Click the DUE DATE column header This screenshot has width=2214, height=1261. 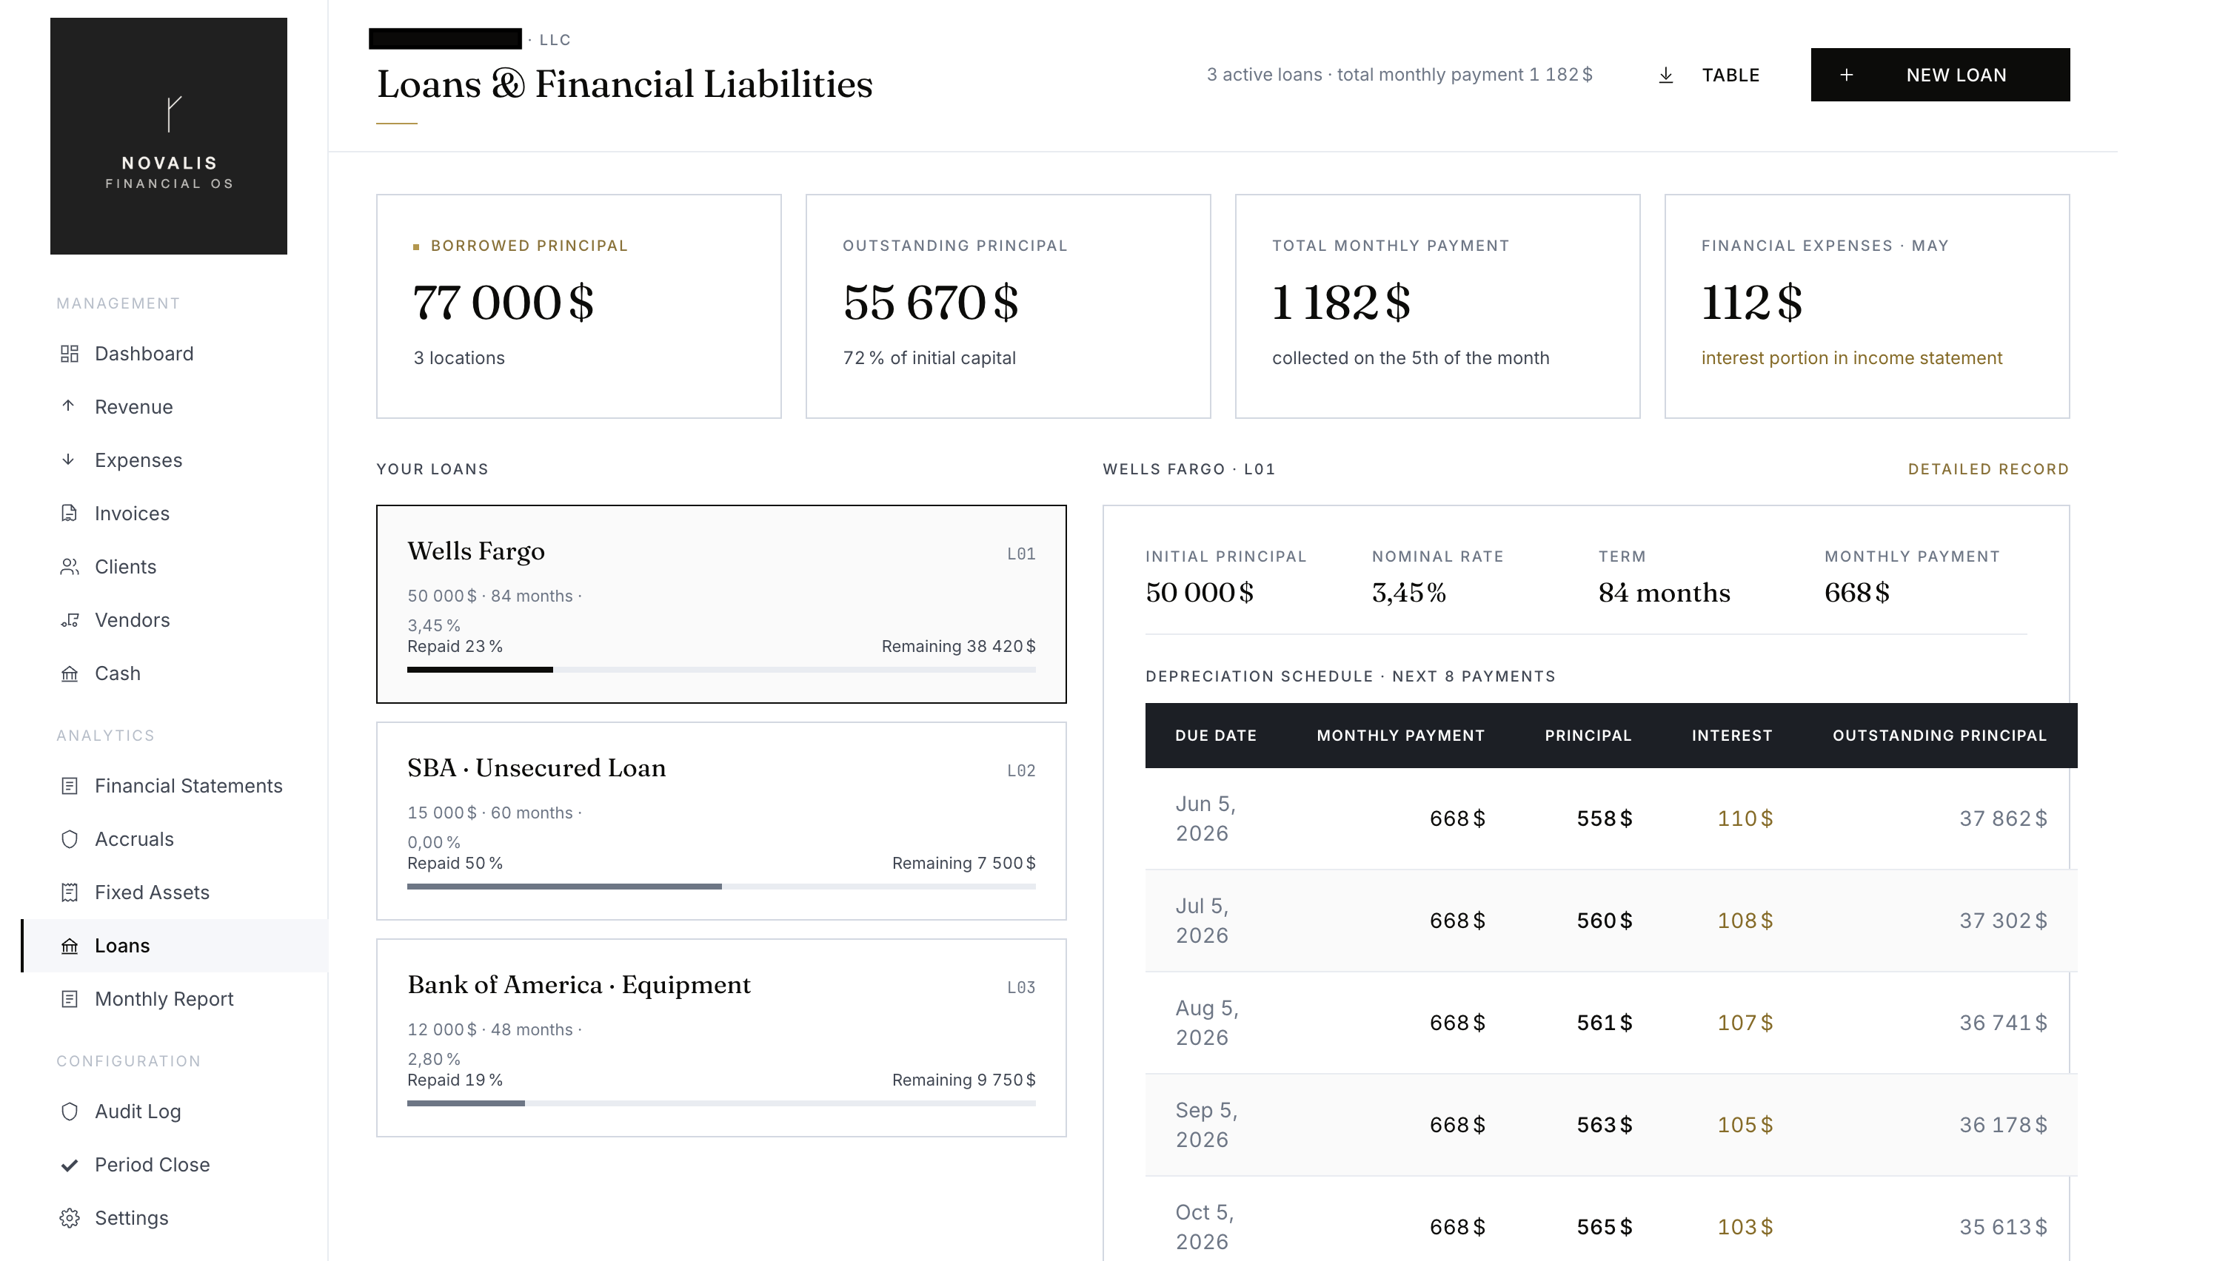tap(1215, 736)
